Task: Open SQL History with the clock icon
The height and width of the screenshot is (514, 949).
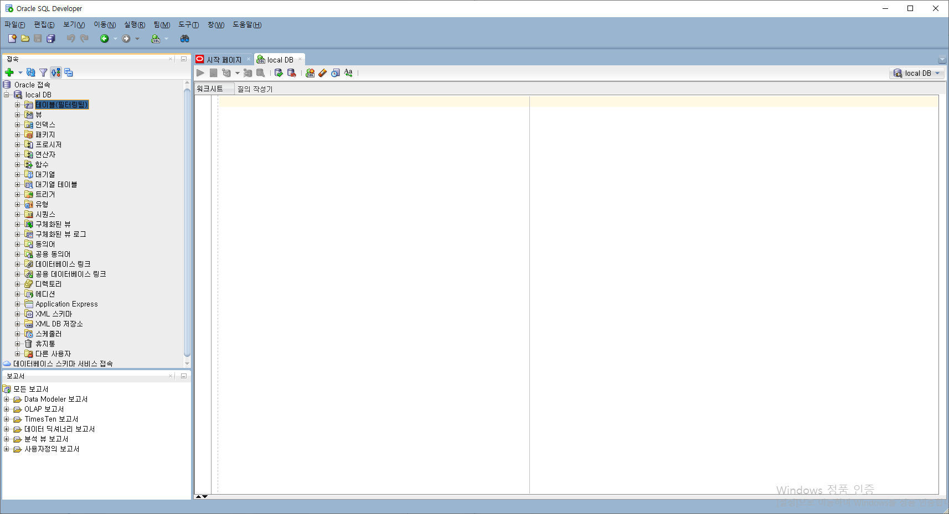Action: point(336,73)
